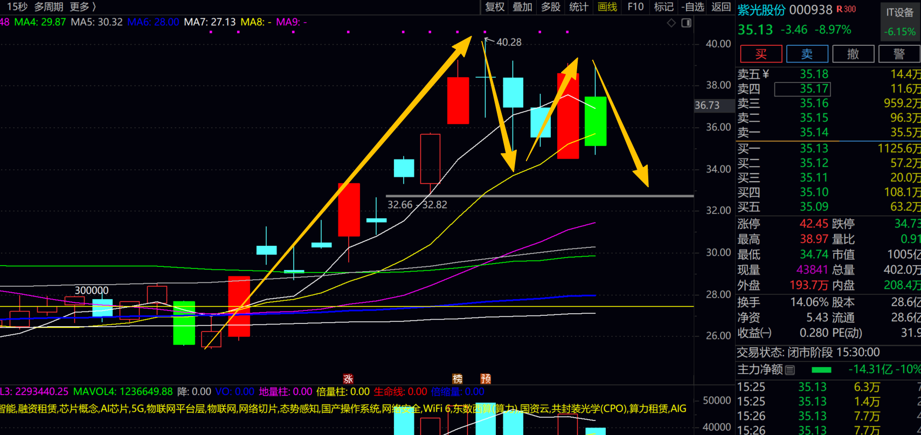921x435 pixels.
Task: Click the 40.28 high price label
Action: click(x=509, y=42)
